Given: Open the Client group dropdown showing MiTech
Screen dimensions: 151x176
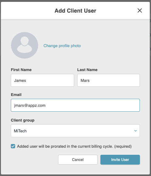Looking at the screenshot, I should coord(75,131).
